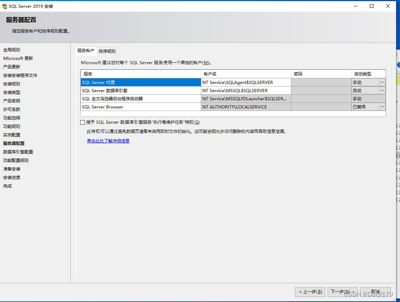The width and height of the screenshot is (400, 302).
Task: Select 安装进度 step in the sidebar
Action: 12,177
